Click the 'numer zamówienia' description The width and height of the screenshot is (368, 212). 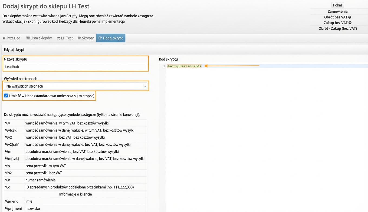(x=40, y=180)
